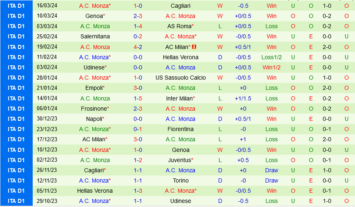This screenshot has width=355, height=207.
Task: Click the red card icon beside AC Milan
Action: tap(194, 47)
